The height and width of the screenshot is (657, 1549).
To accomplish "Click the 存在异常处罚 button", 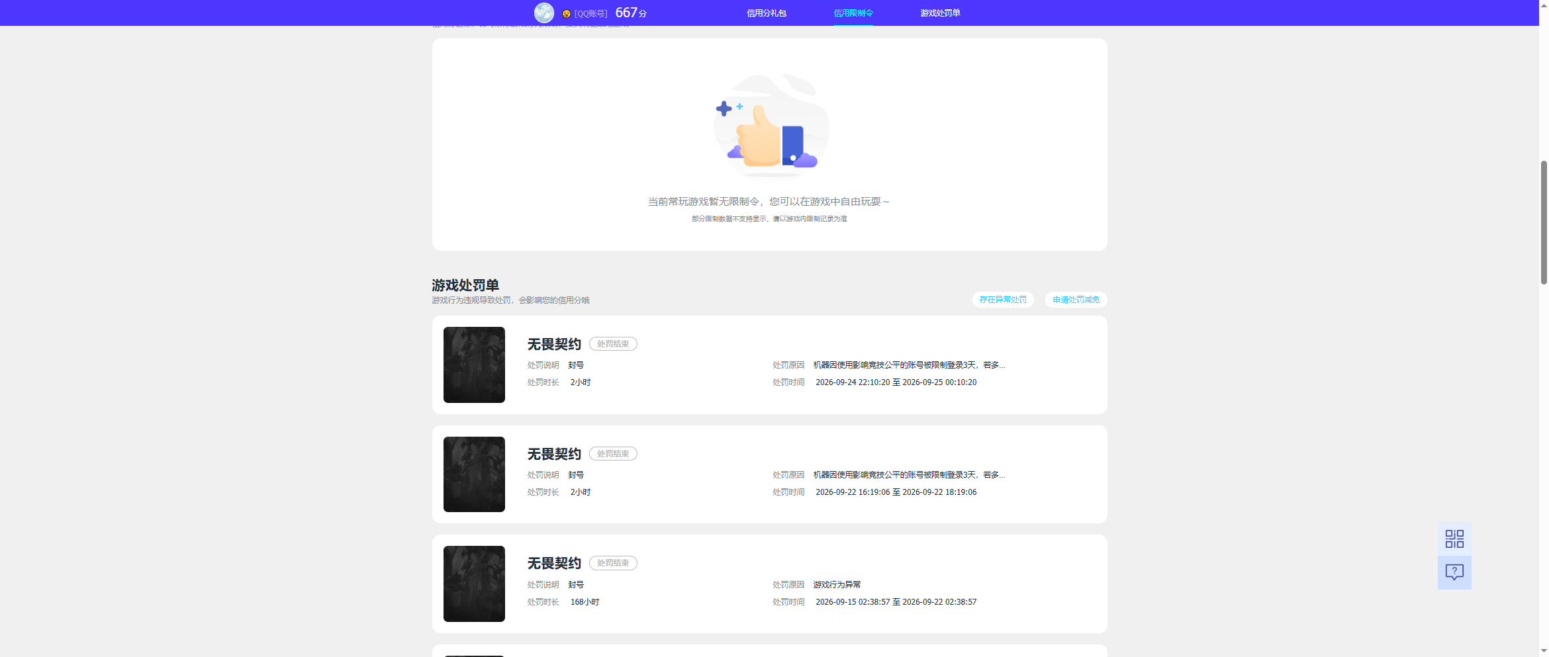I will point(1003,300).
